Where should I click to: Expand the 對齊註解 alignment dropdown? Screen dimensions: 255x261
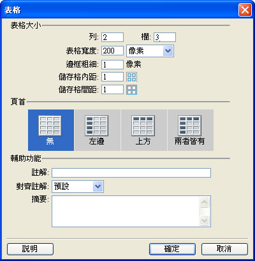(x=78, y=187)
